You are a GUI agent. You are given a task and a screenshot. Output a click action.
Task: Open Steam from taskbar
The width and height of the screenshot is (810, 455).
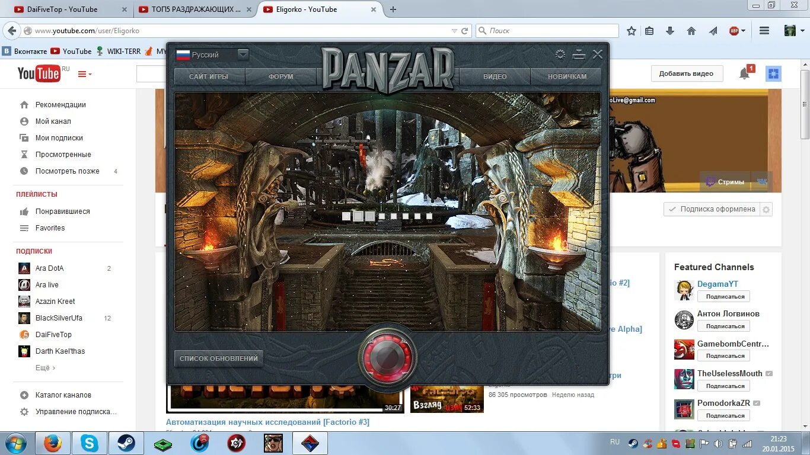pos(126,443)
